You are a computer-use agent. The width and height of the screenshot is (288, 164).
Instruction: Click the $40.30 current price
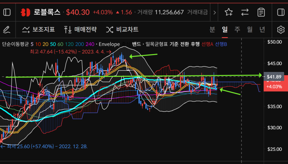78,13
